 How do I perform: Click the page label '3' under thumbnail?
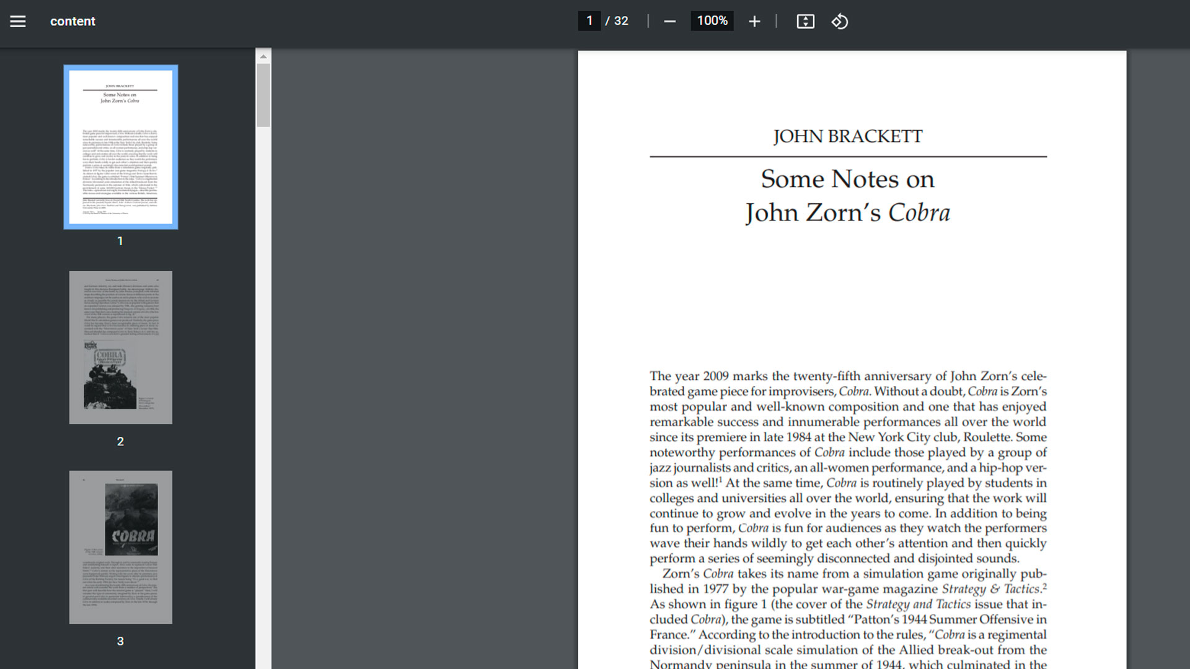point(120,642)
